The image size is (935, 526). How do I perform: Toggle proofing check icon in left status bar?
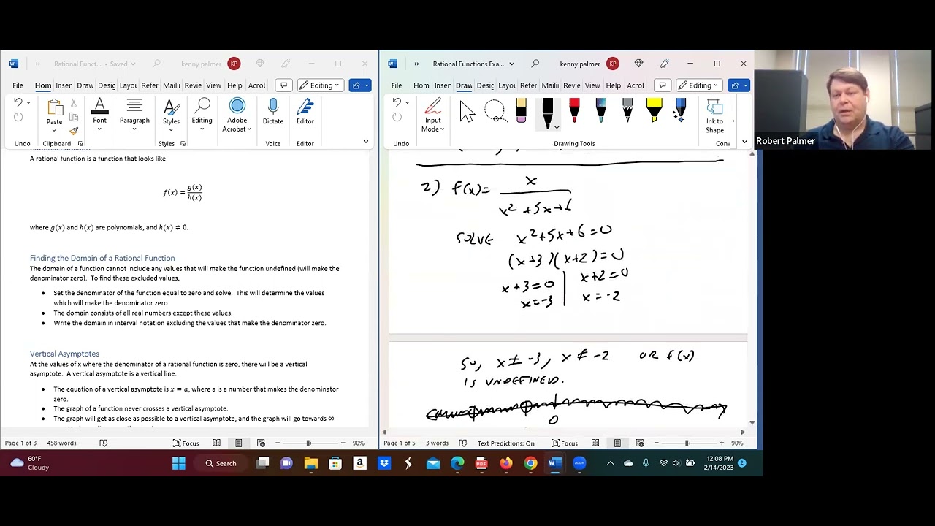click(103, 443)
